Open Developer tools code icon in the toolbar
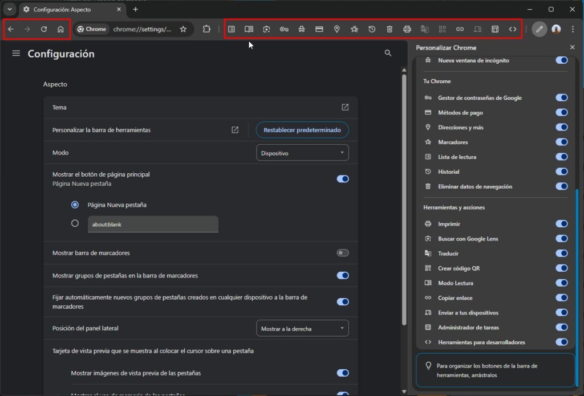The width and height of the screenshot is (584, 396). coord(513,29)
